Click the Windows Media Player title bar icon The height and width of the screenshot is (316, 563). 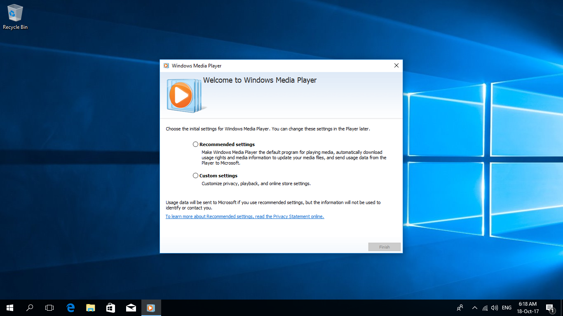tap(166, 66)
